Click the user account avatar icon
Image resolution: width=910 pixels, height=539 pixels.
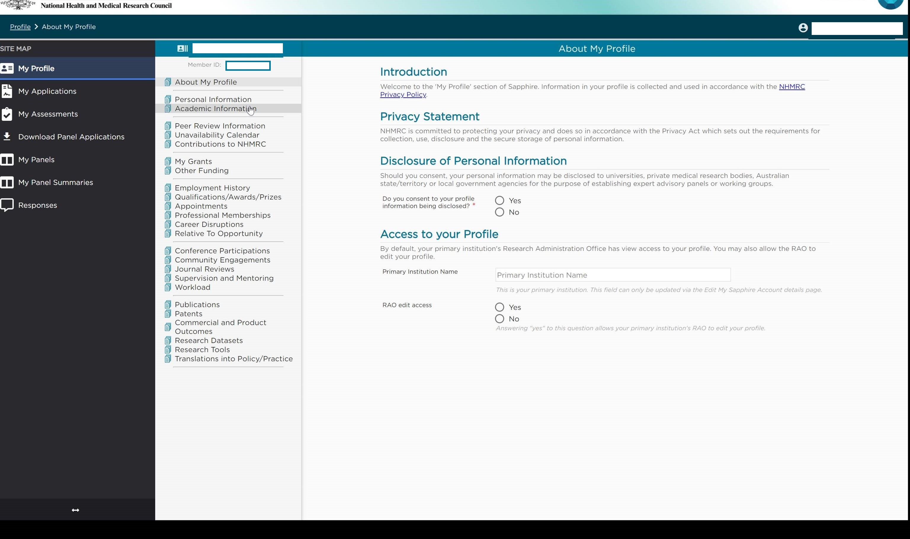pyautogui.click(x=803, y=28)
